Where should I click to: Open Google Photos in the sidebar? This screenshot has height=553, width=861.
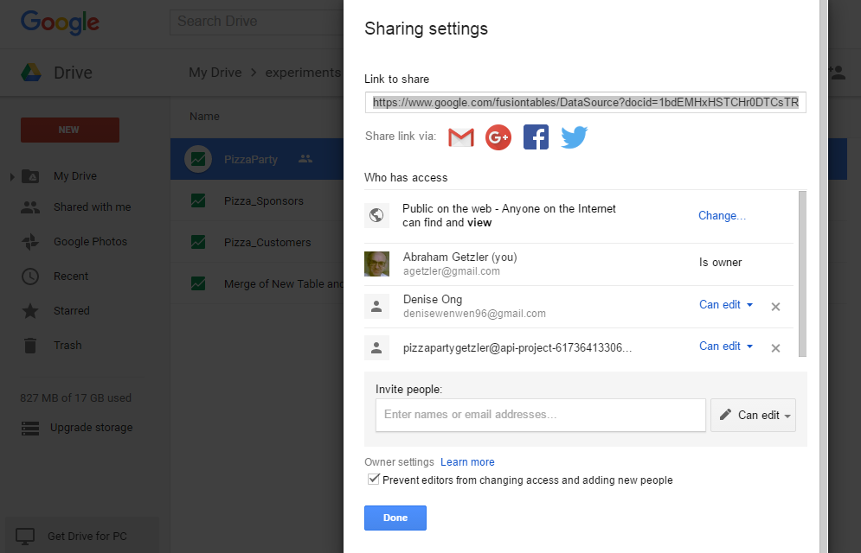pyautogui.click(x=90, y=242)
